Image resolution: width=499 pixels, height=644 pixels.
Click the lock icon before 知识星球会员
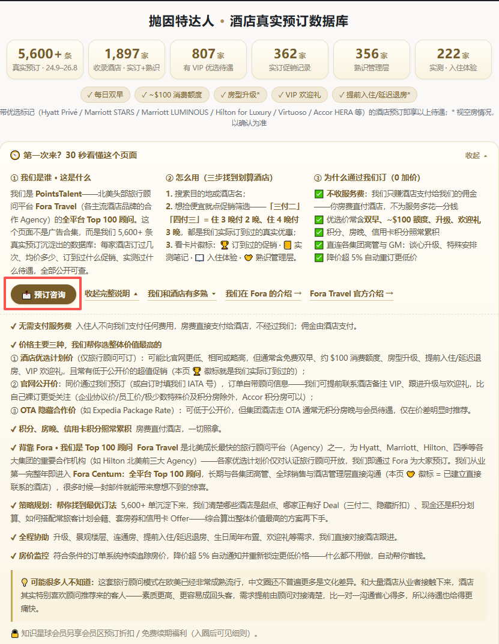click(x=15, y=633)
